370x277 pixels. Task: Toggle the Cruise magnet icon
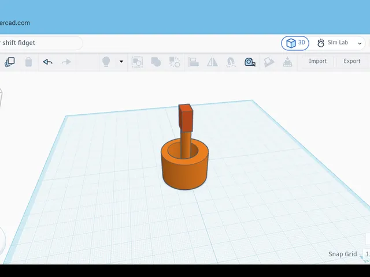231,62
